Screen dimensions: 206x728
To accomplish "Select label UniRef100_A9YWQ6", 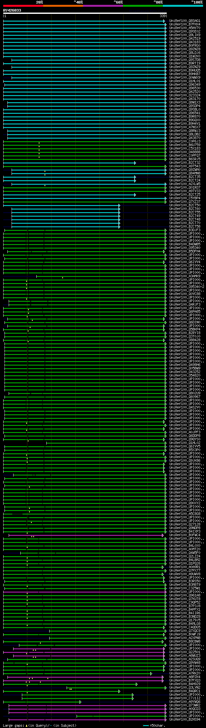I will 185,702.
